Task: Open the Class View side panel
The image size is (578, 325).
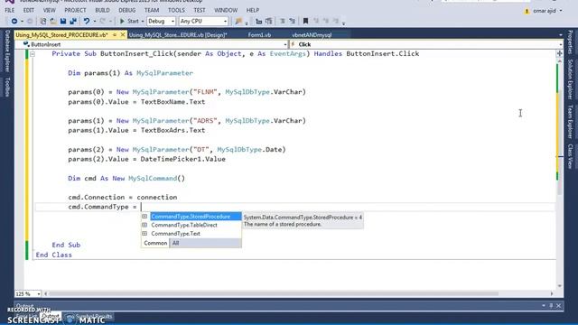Action: point(570,156)
